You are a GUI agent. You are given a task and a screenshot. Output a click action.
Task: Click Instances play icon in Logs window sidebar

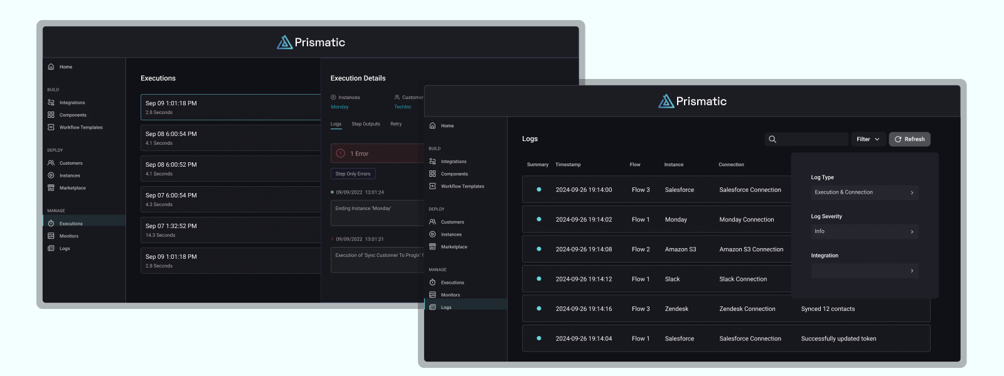(x=432, y=234)
